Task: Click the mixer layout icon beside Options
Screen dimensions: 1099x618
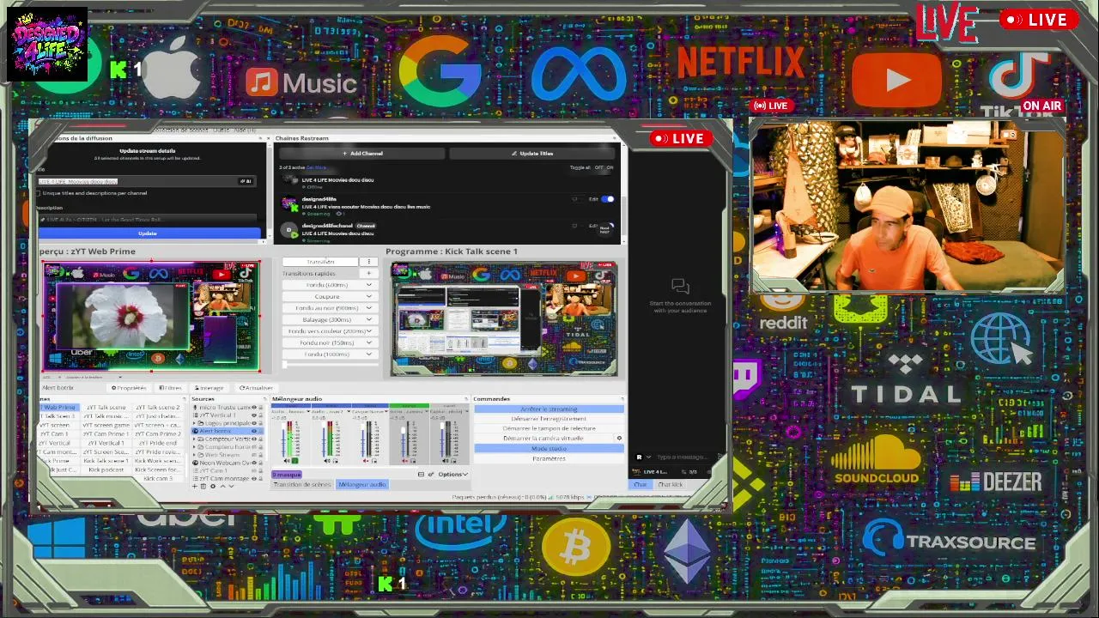Action: tap(421, 475)
